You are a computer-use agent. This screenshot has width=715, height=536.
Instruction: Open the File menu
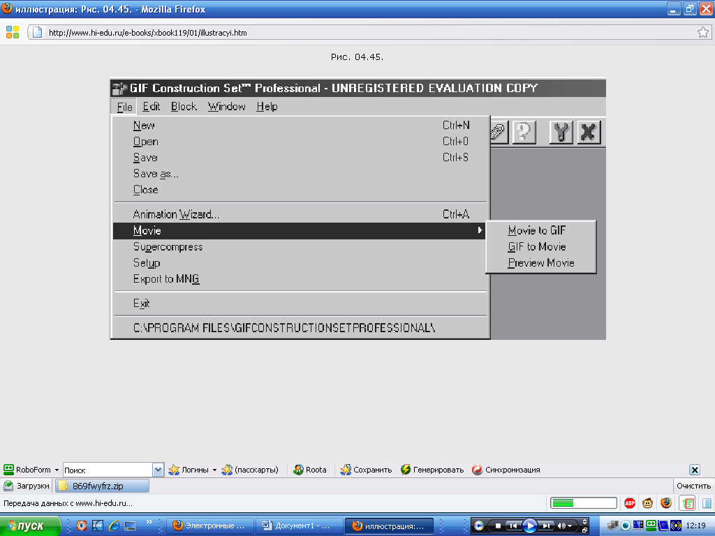coord(124,107)
